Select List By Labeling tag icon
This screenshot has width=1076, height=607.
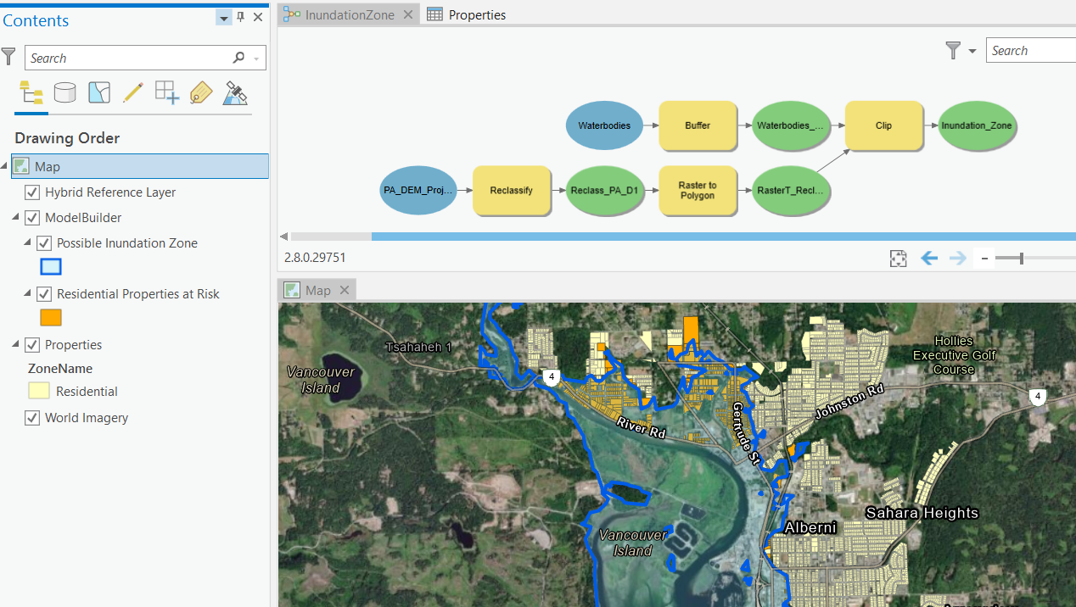[x=201, y=92]
